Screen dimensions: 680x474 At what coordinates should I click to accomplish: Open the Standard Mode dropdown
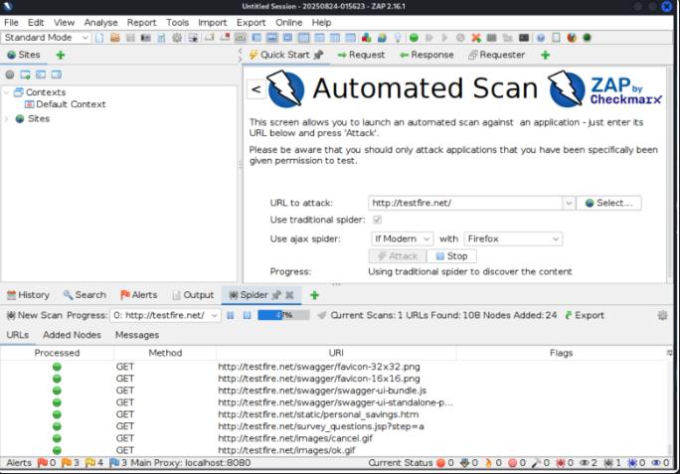click(46, 38)
